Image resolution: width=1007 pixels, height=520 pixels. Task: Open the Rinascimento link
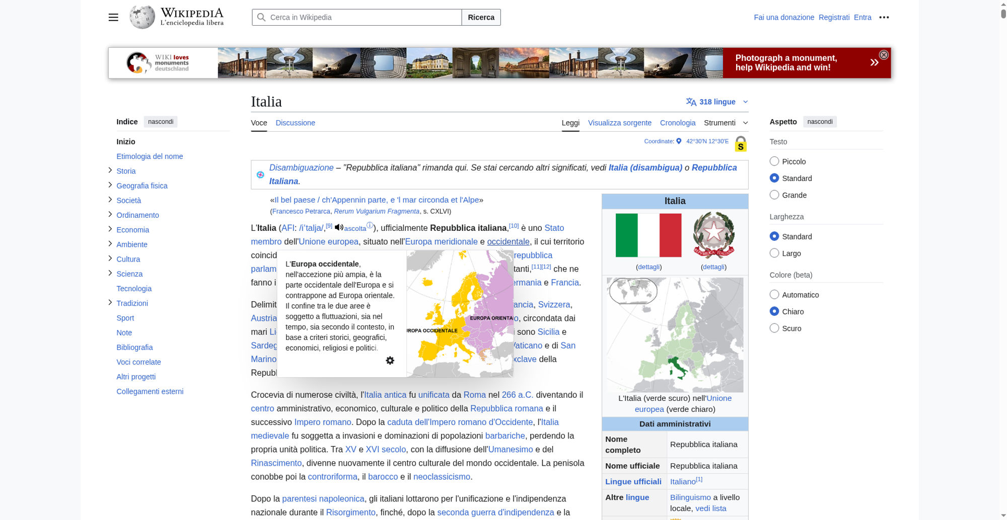tap(276, 463)
